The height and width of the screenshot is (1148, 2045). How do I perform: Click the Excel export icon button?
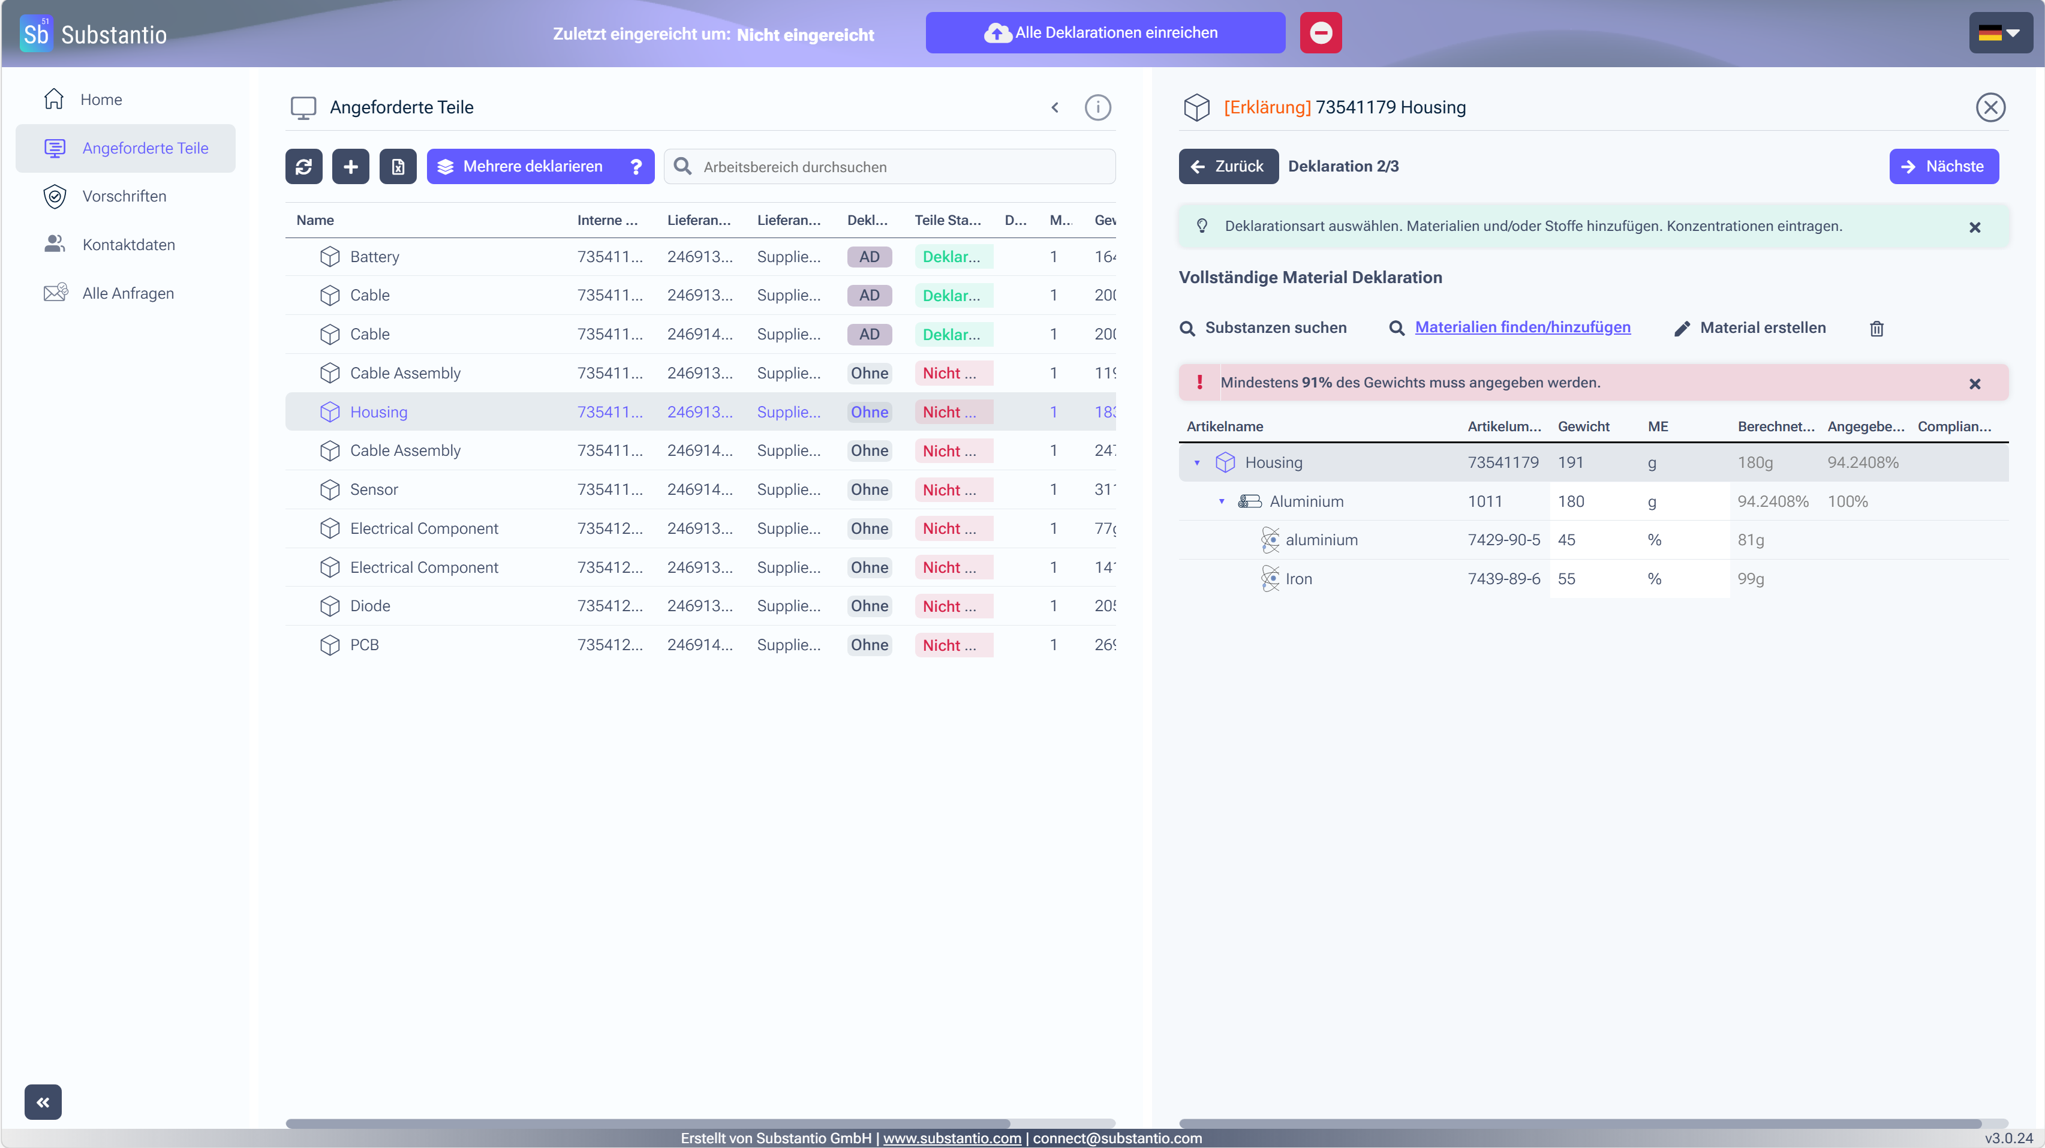point(398,167)
